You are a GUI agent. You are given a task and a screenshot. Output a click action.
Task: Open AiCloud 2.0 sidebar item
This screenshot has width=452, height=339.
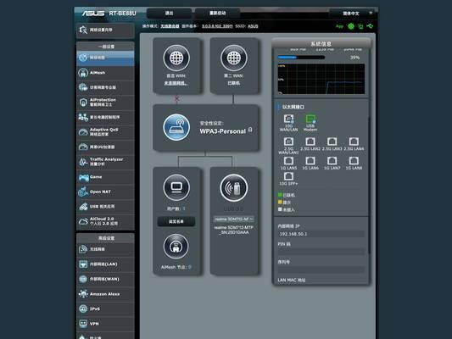(105, 221)
